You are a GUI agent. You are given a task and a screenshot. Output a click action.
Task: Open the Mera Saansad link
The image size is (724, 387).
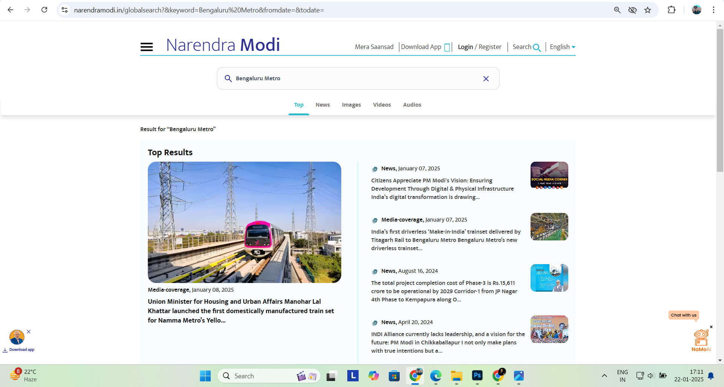[x=374, y=47]
